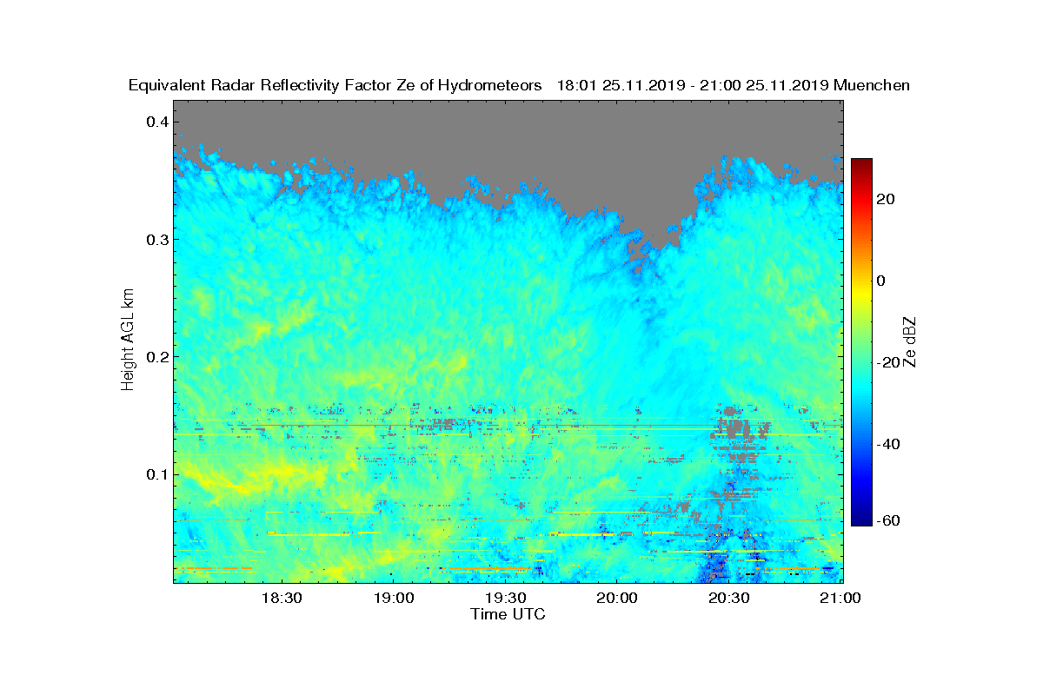Click the 0.2 height tick label
Viewport: 1043px width, 695px height.
tap(156, 356)
